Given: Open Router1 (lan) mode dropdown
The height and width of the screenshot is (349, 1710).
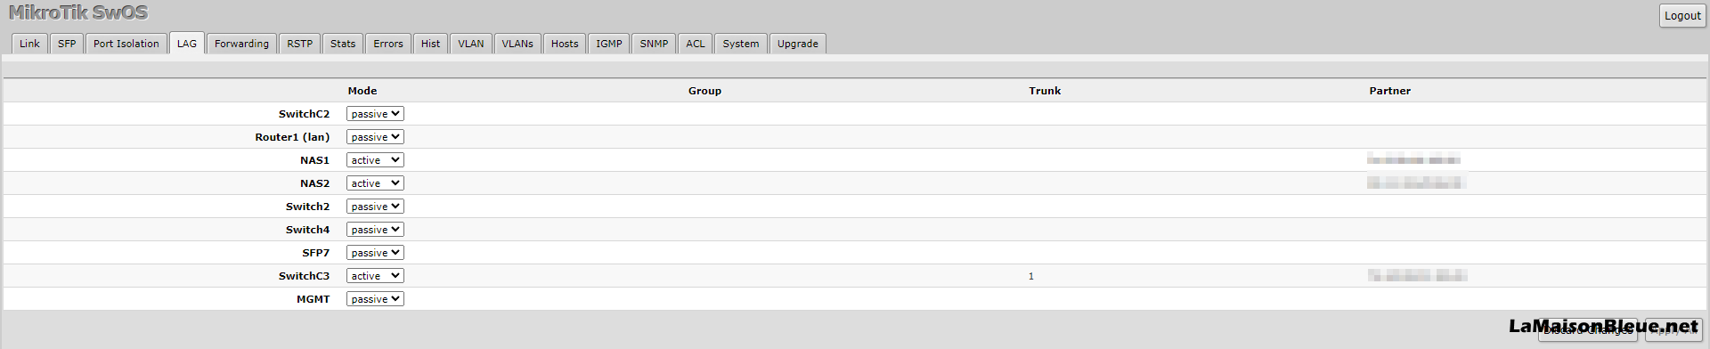Looking at the screenshot, I should tap(375, 137).
